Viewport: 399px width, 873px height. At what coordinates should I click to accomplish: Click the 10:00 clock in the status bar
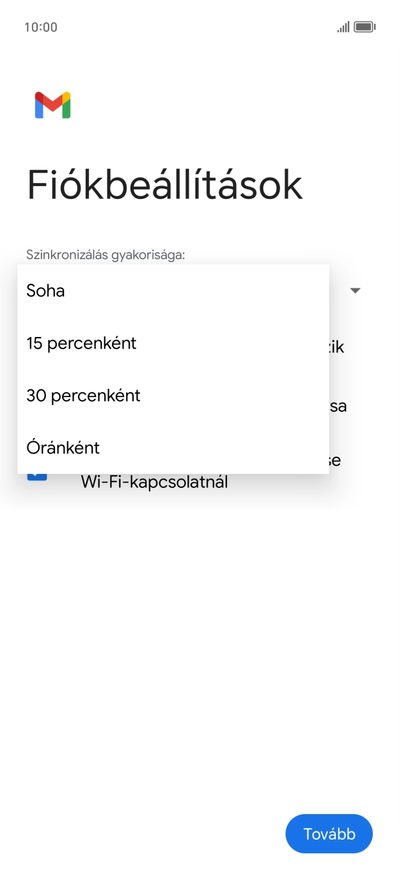[x=40, y=27]
